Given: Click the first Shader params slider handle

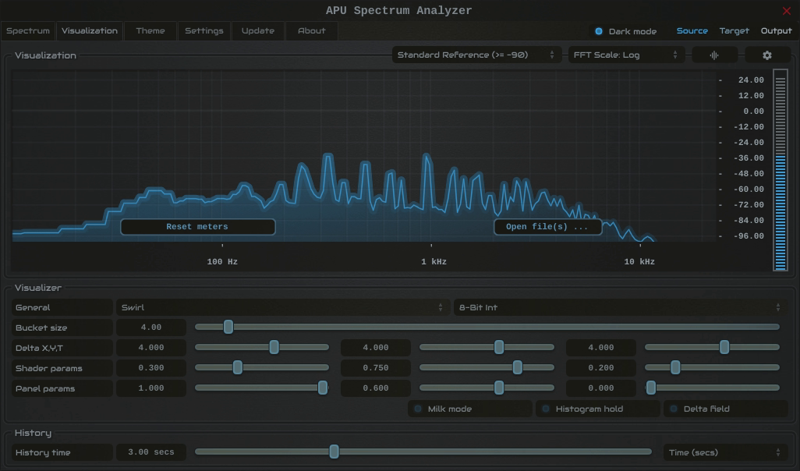Looking at the screenshot, I should pos(238,367).
